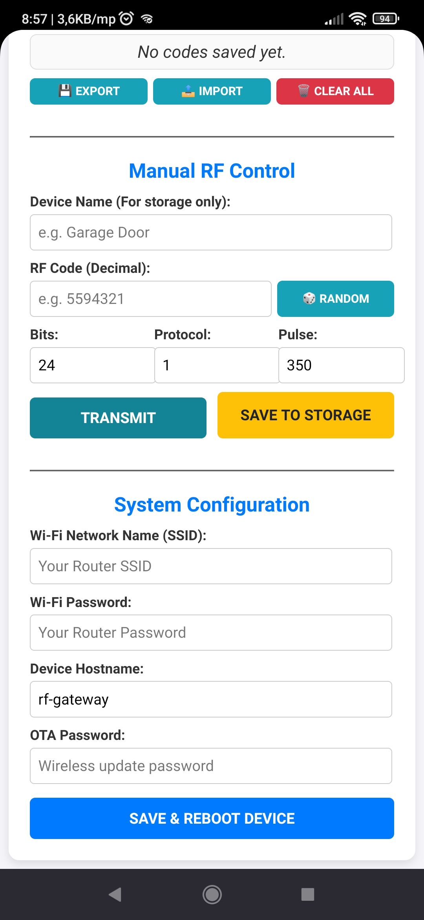Click Save & Reboot Device button
Screen dimensions: 424x920
(x=212, y=819)
